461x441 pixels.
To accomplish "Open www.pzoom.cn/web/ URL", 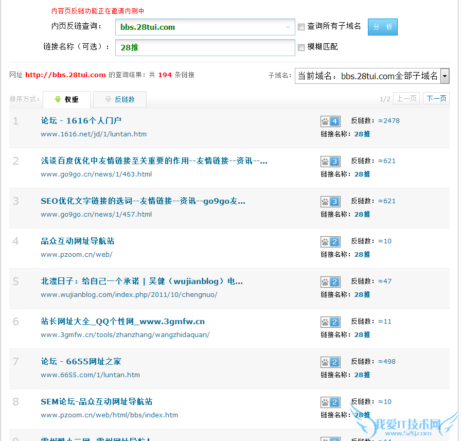I will (77, 255).
